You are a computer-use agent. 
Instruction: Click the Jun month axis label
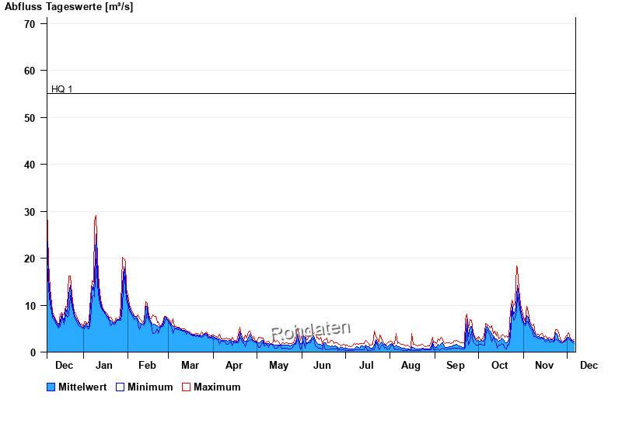click(322, 365)
